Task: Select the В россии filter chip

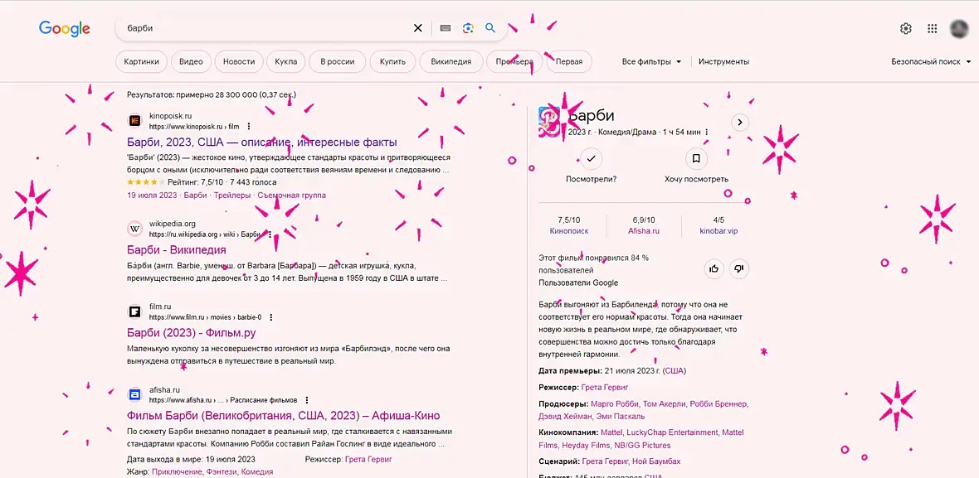Action: (x=337, y=61)
